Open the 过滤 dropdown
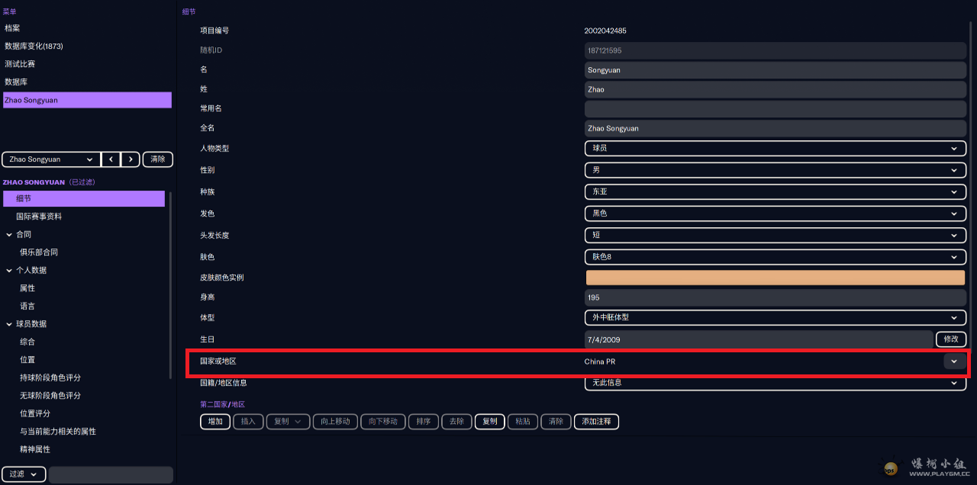 pyautogui.click(x=24, y=474)
